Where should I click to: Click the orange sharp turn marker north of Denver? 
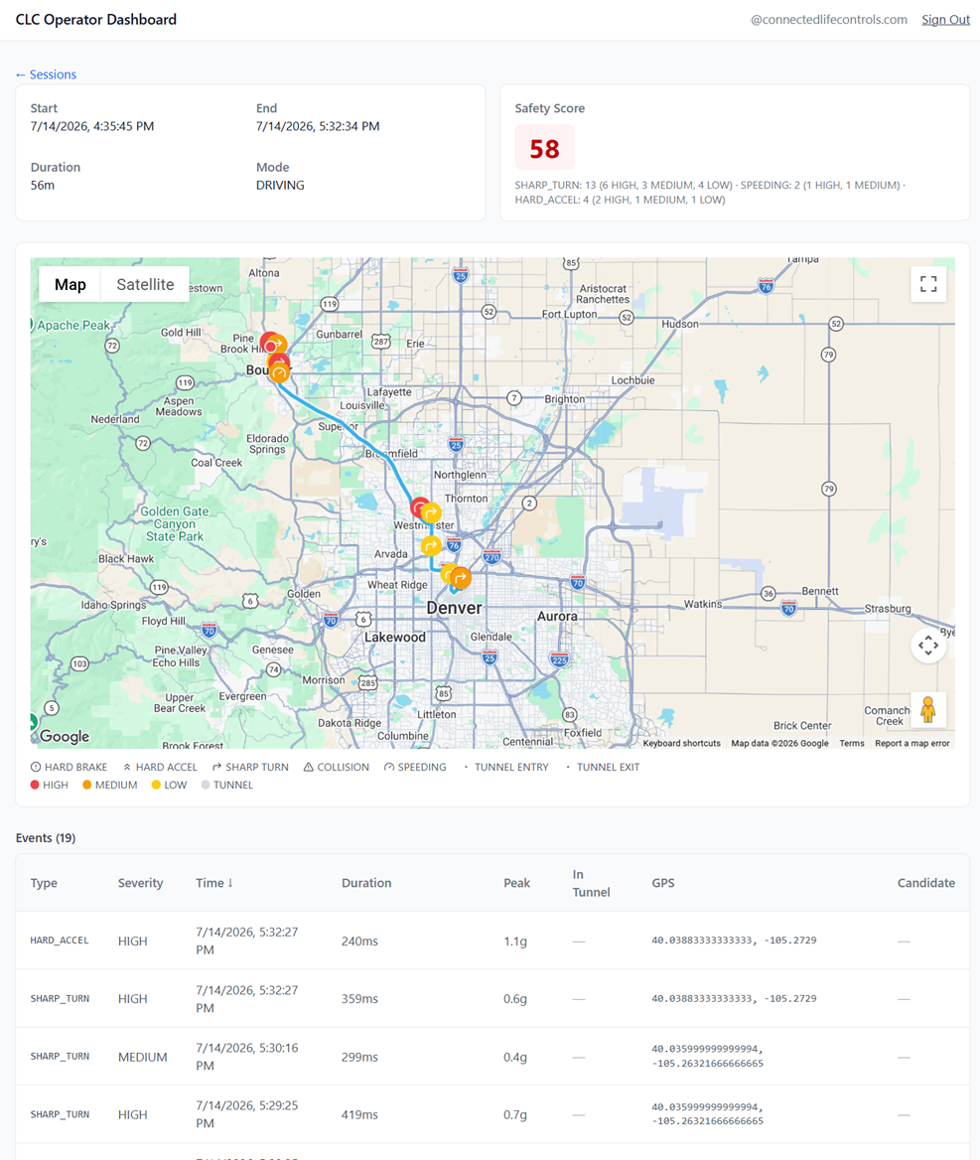tap(461, 578)
